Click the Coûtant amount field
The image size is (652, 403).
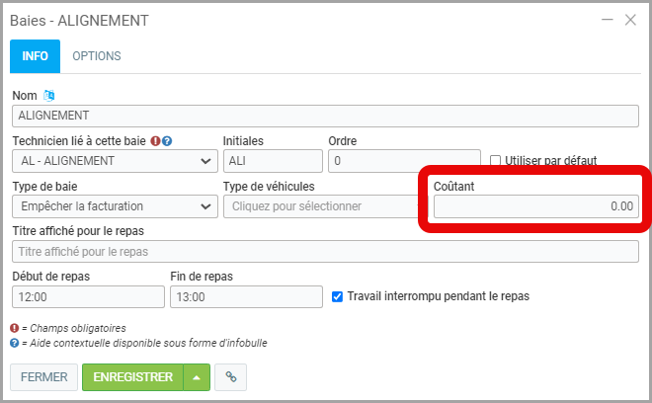(x=535, y=206)
